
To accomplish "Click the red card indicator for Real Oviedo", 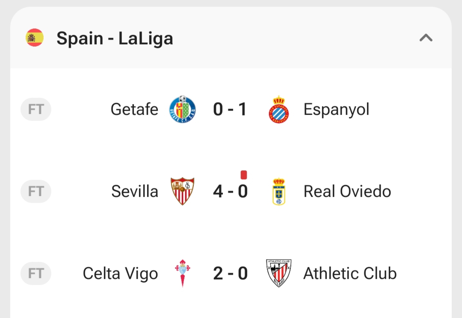I will coord(244,174).
